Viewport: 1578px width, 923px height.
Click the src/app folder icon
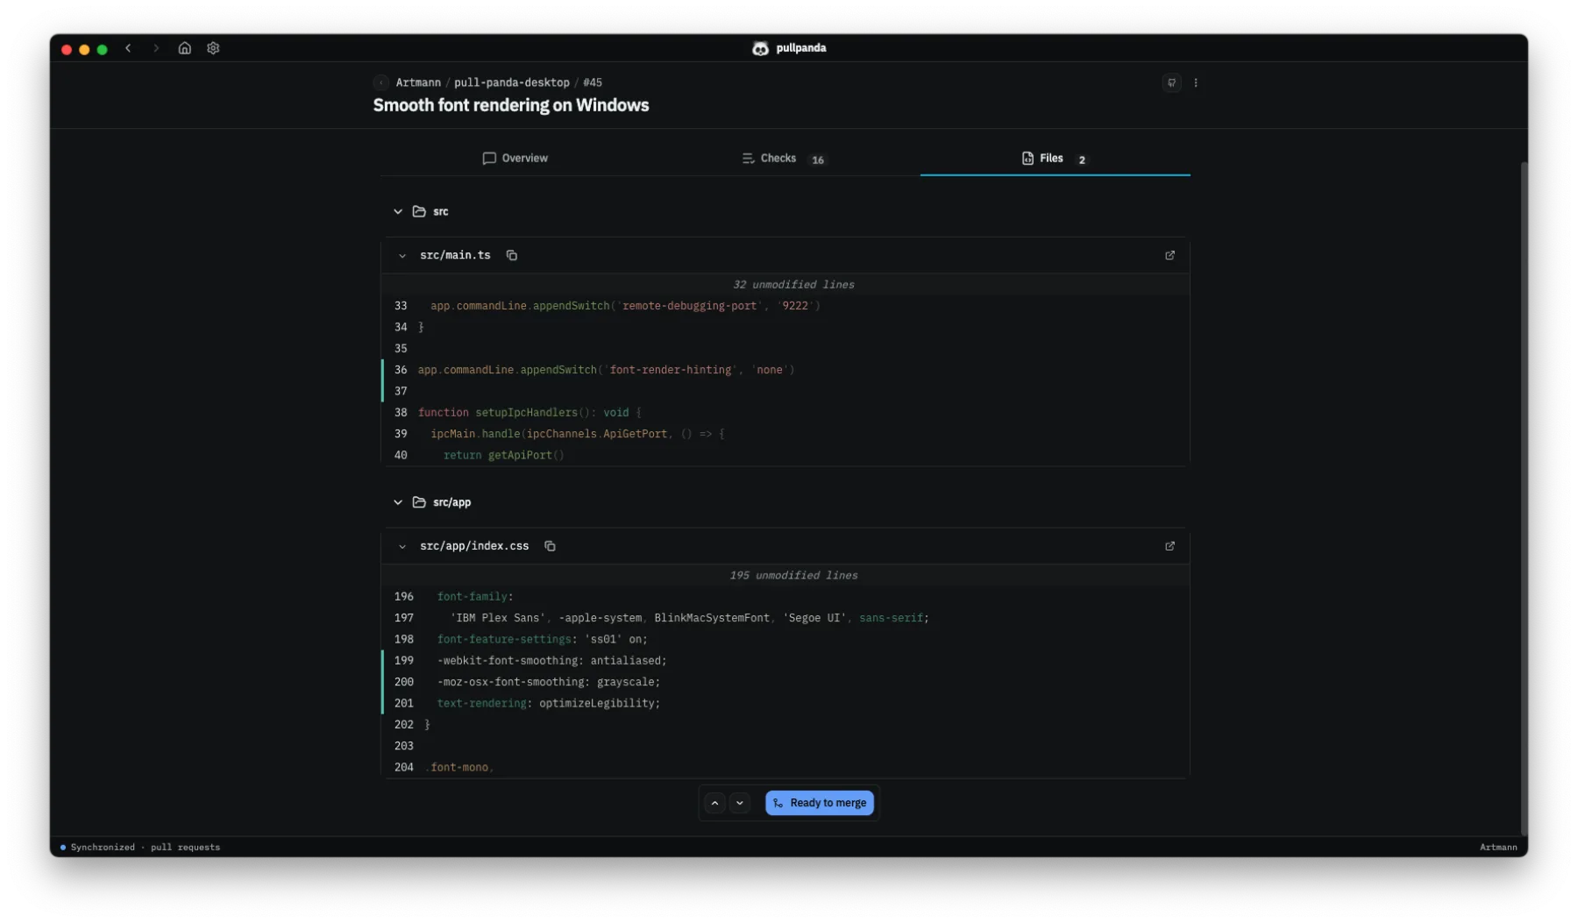tap(419, 502)
